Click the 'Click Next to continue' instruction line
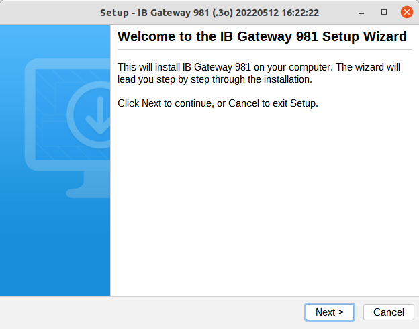This screenshot has height=329, width=419. (218, 103)
